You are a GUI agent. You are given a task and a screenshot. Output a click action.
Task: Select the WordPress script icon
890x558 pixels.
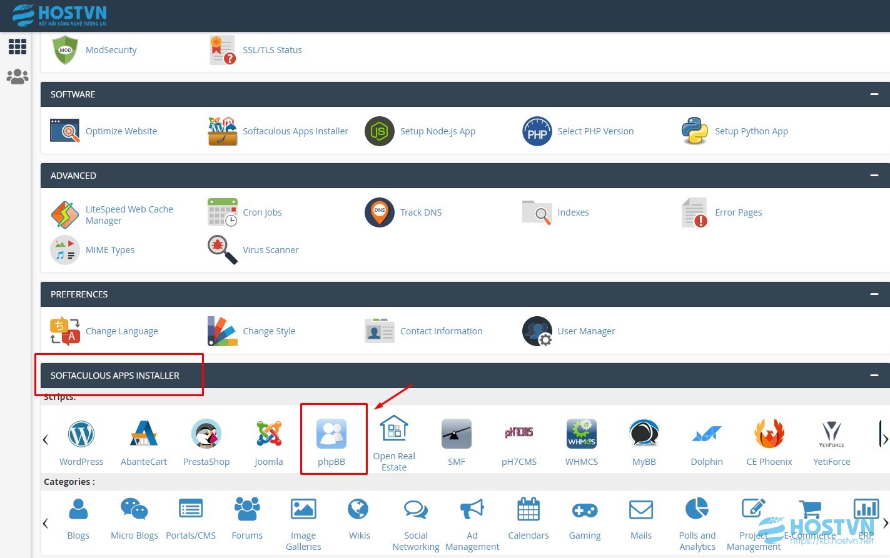pyautogui.click(x=81, y=434)
